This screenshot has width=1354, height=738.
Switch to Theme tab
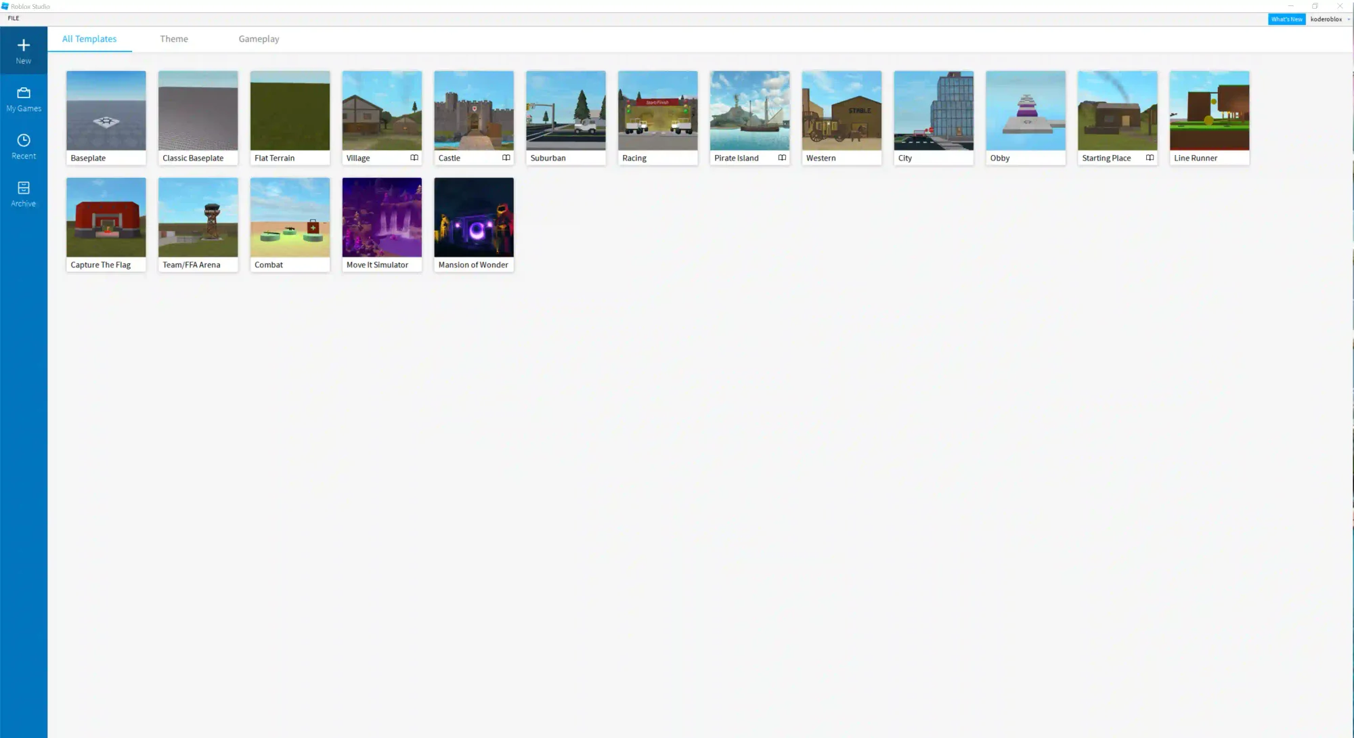pyautogui.click(x=175, y=39)
